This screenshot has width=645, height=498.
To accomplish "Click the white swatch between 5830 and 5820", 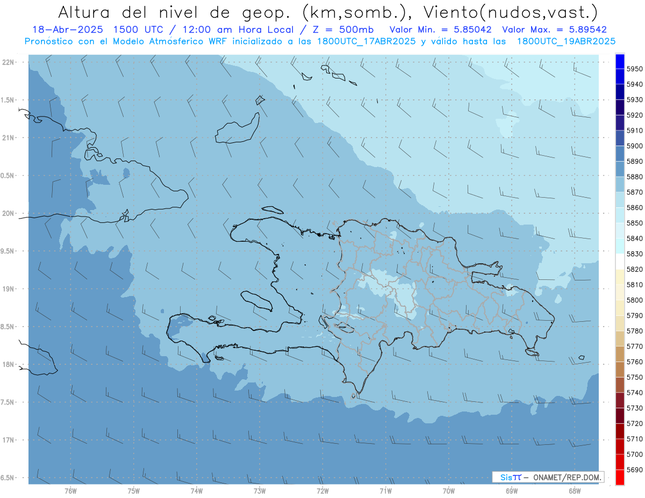I will pyautogui.click(x=620, y=262).
